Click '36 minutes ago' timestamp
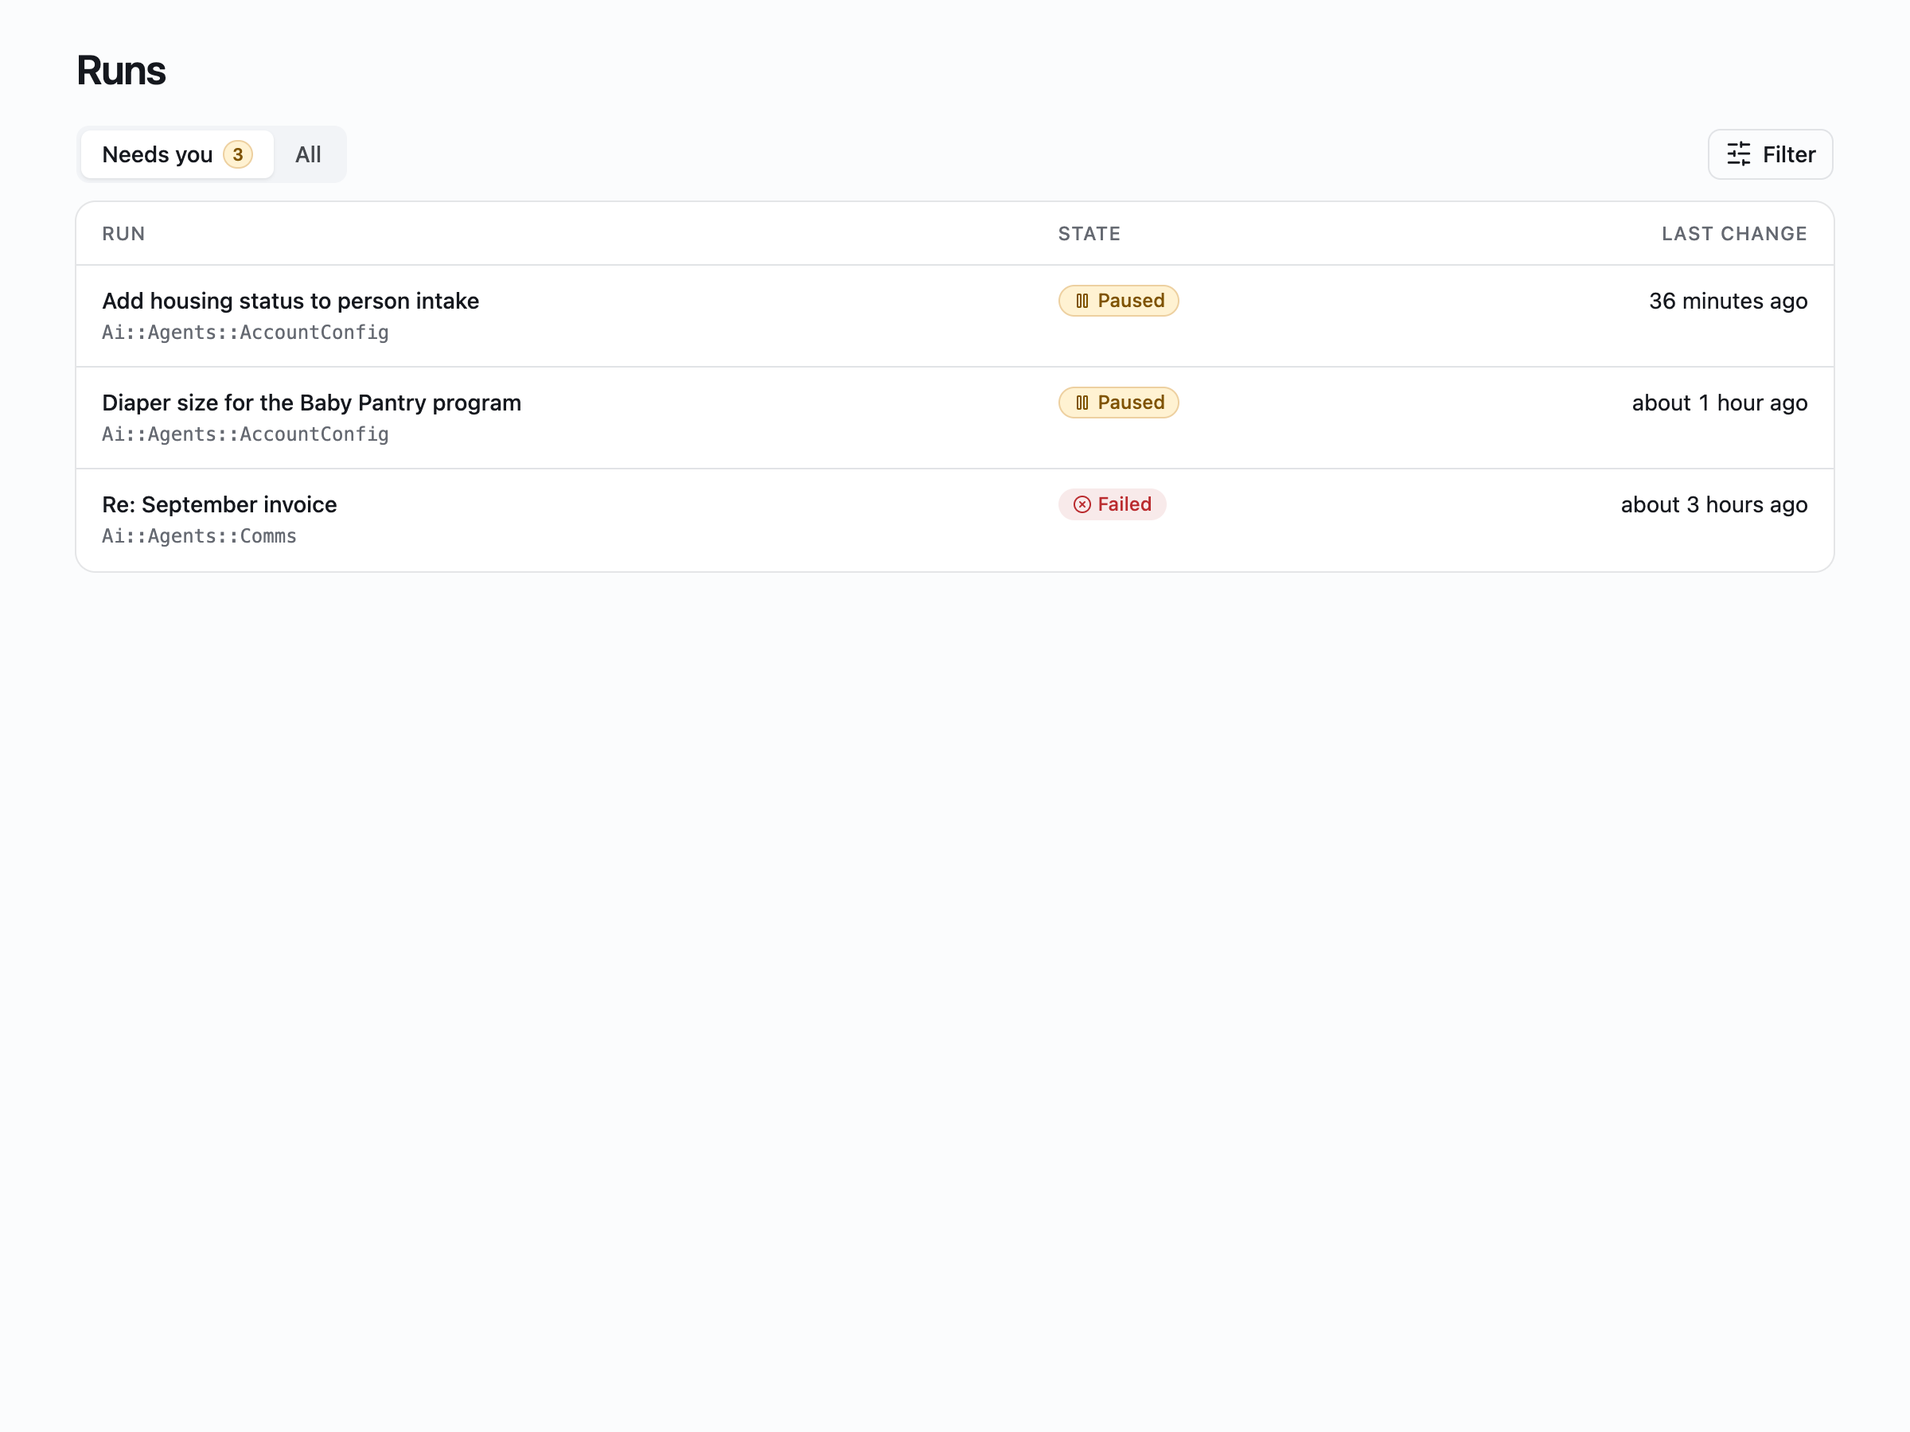 pyautogui.click(x=1728, y=301)
